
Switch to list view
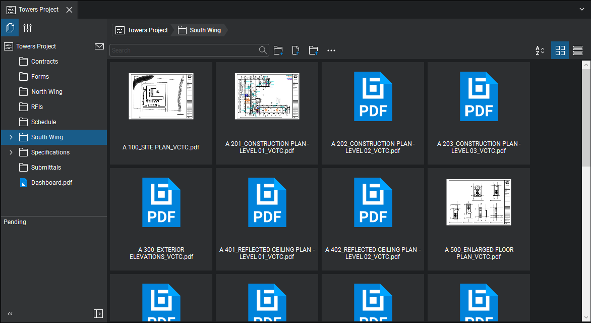(x=578, y=50)
